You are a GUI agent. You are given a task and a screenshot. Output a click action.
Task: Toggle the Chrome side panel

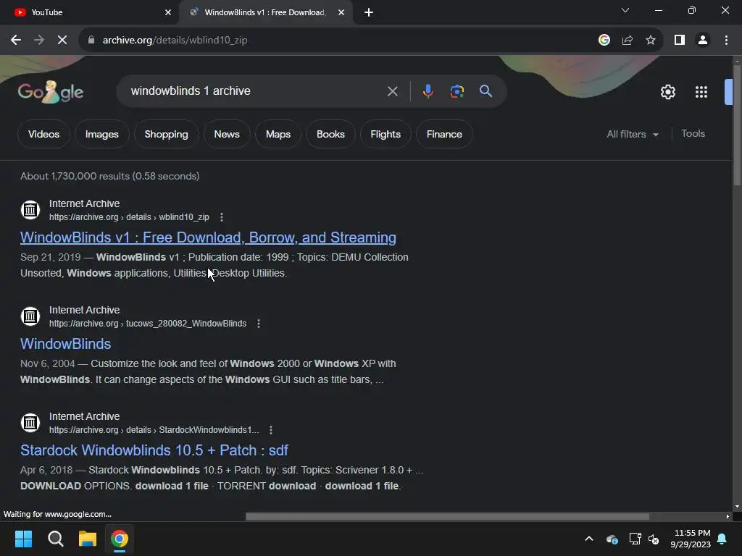680,41
